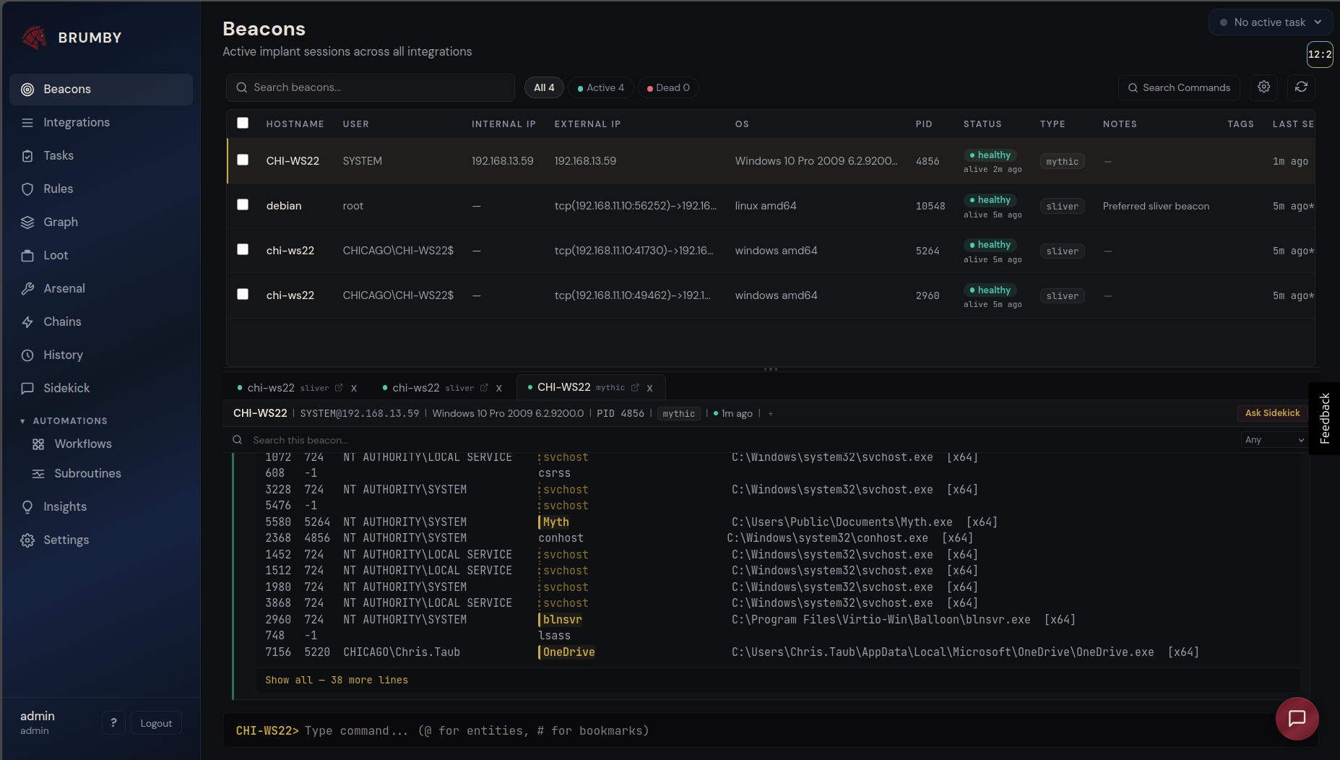Open the red chat bubble button
Viewport: 1340px width, 760px height.
1297,719
